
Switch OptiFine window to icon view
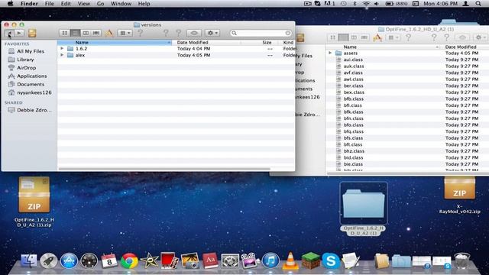pyautogui.click(x=333, y=37)
